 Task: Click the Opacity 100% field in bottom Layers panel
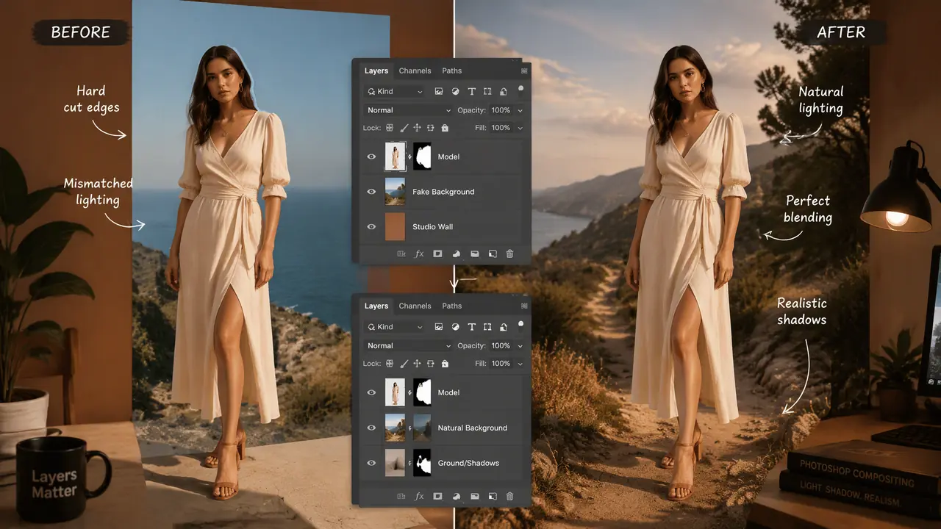(x=501, y=345)
